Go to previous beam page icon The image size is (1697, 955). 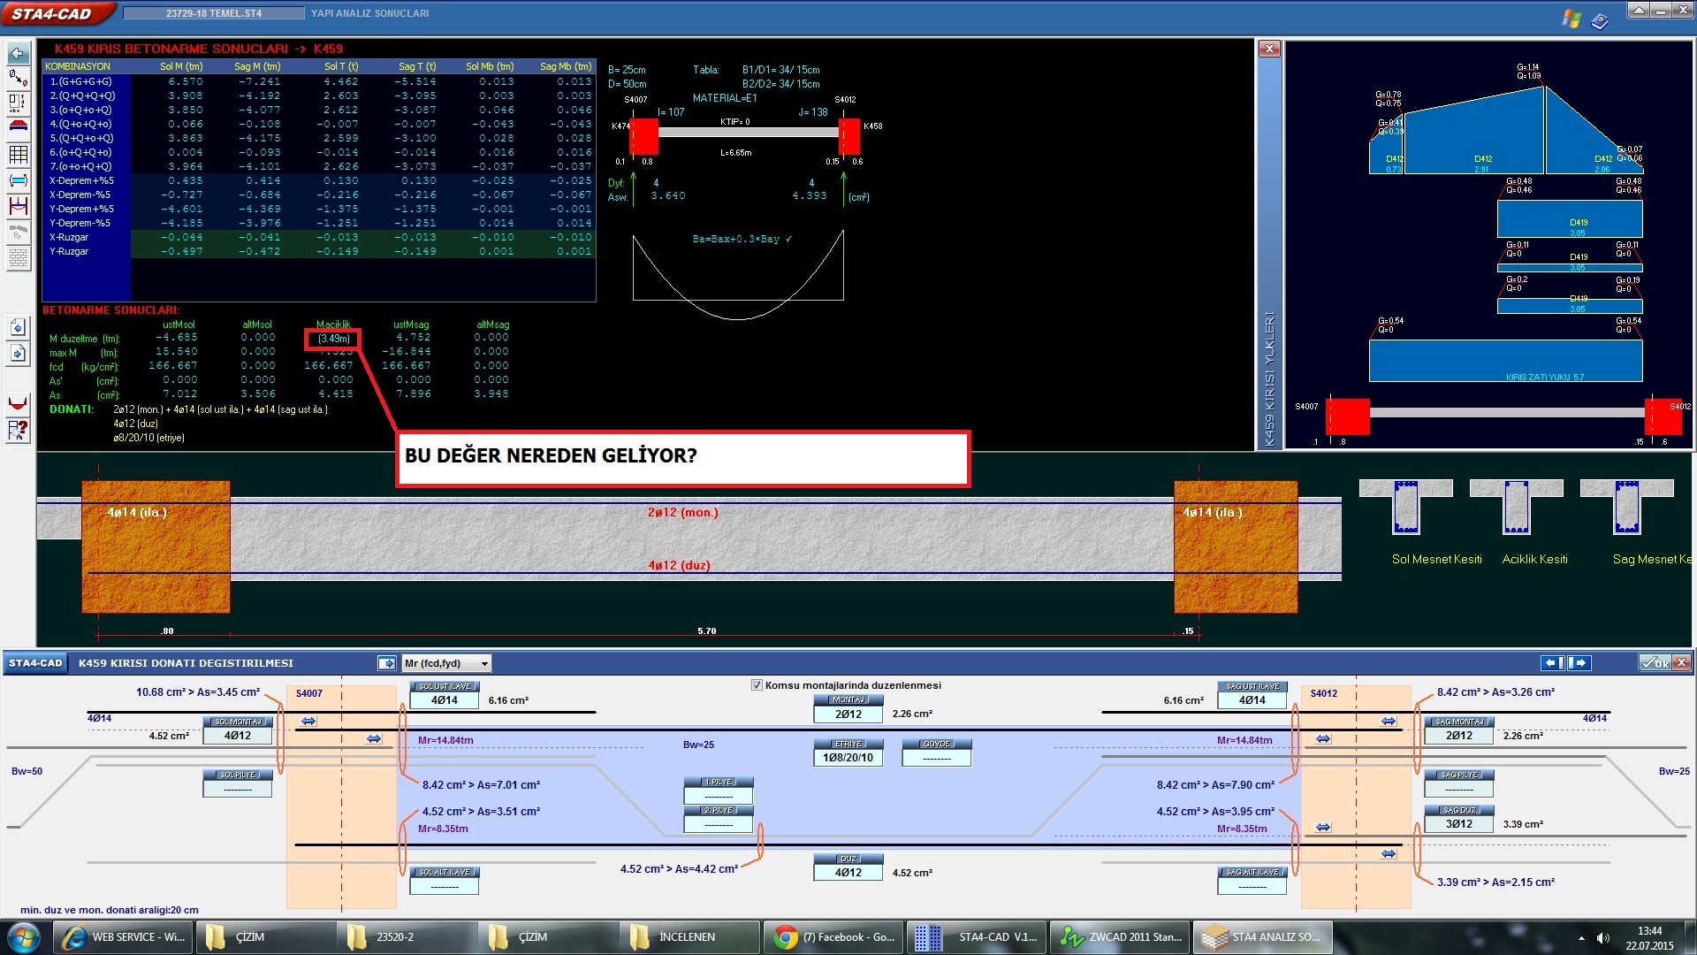coord(18,327)
